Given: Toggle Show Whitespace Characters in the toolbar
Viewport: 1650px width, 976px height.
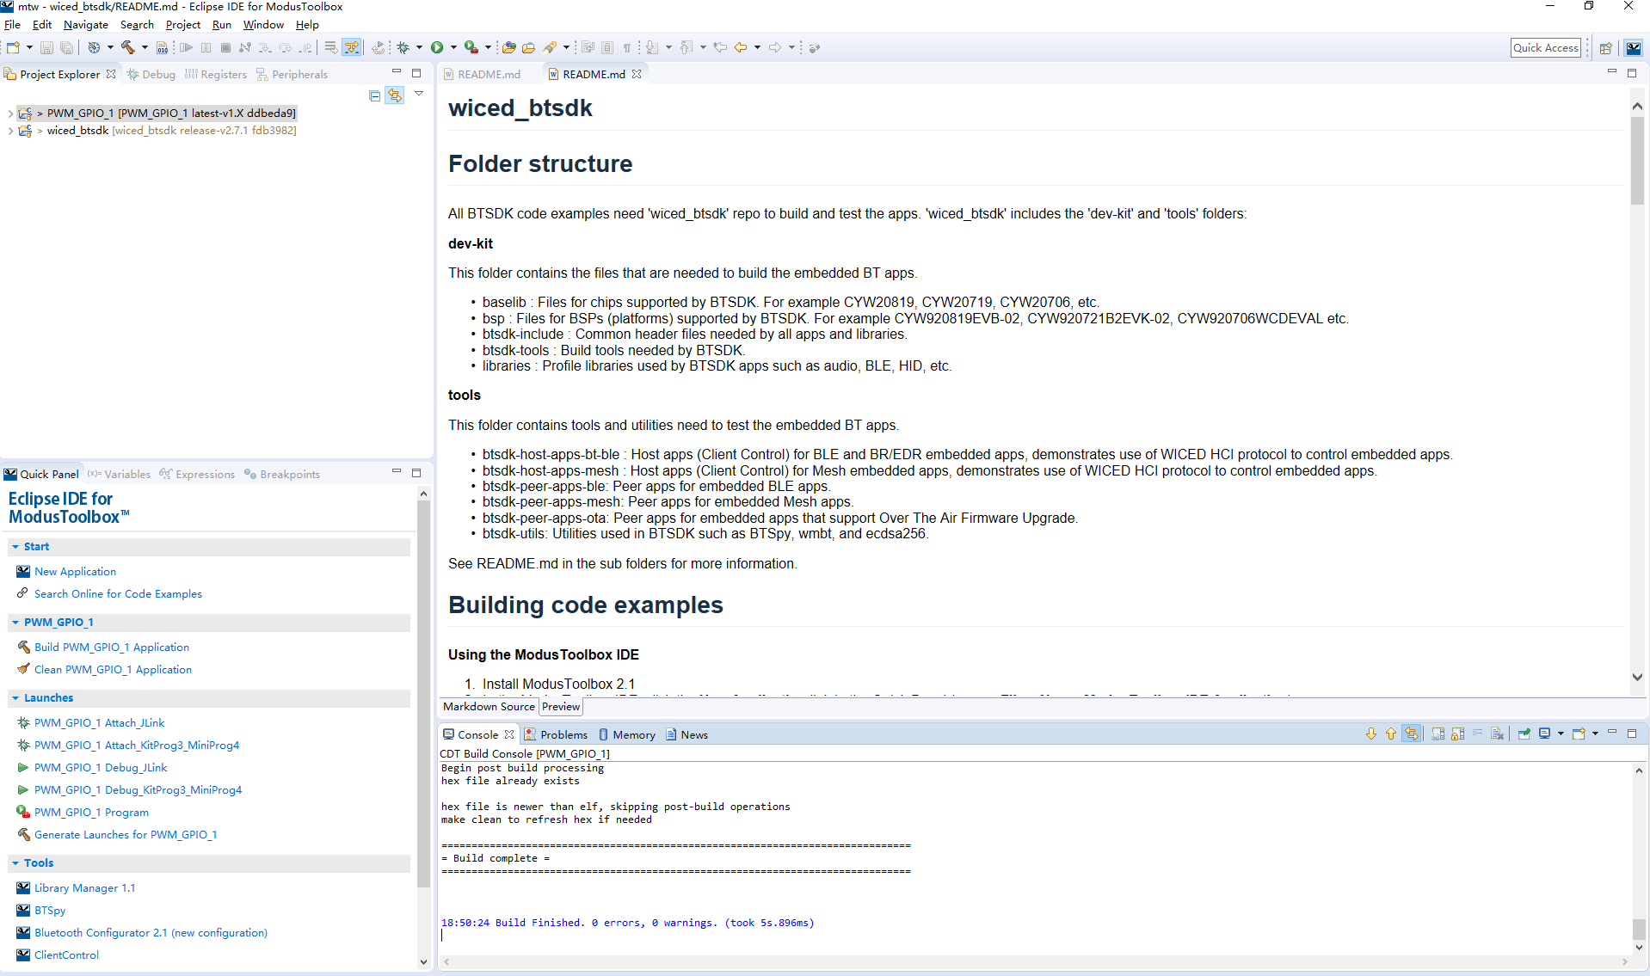Looking at the screenshot, I should coord(626,47).
